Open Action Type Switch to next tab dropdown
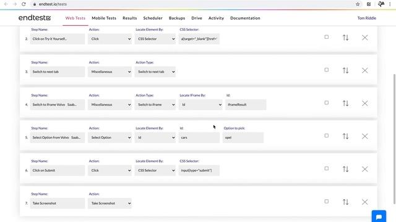 [155, 72]
